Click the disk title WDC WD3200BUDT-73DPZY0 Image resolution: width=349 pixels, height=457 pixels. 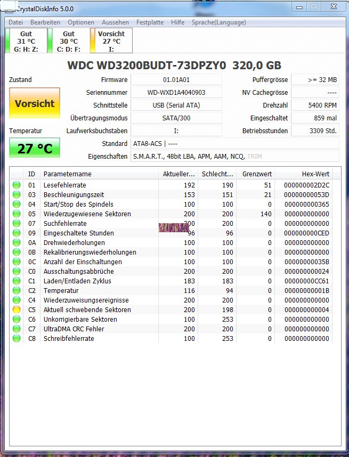coord(147,66)
